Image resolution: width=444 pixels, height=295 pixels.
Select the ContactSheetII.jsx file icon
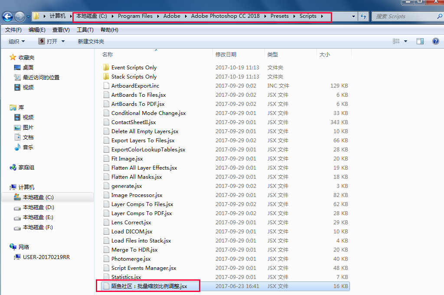click(106, 122)
